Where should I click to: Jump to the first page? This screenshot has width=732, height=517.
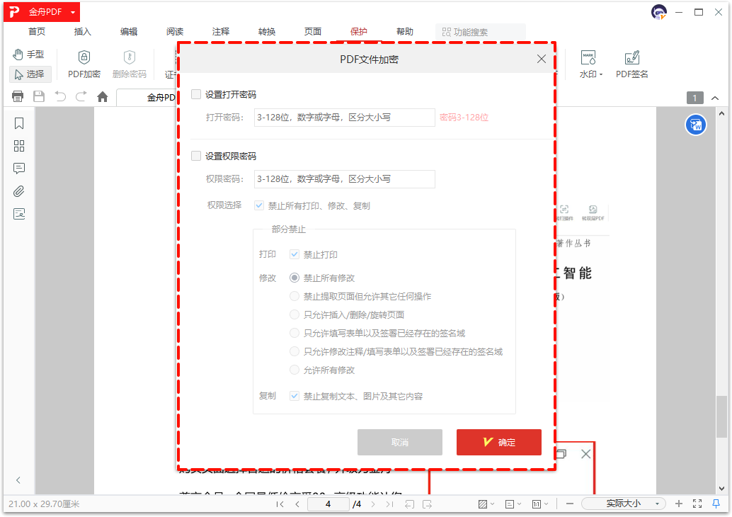click(280, 504)
